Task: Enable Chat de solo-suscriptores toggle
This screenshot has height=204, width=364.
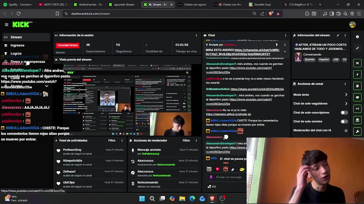Action: (344, 112)
